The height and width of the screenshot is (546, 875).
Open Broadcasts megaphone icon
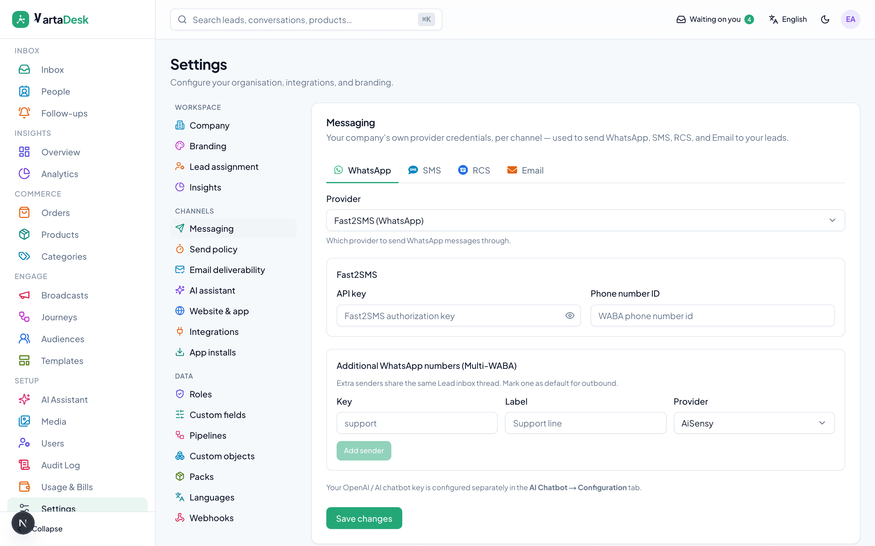click(x=24, y=295)
